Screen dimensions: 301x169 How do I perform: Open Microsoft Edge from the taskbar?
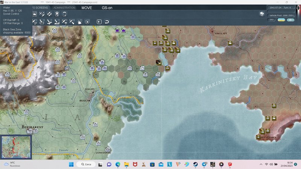tap(118, 164)
